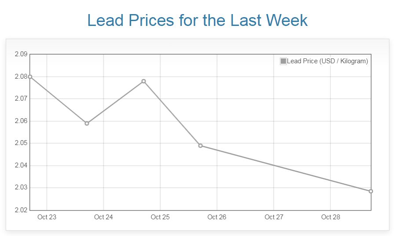Click the Oct 24 x-axis label

pos(103,217)
